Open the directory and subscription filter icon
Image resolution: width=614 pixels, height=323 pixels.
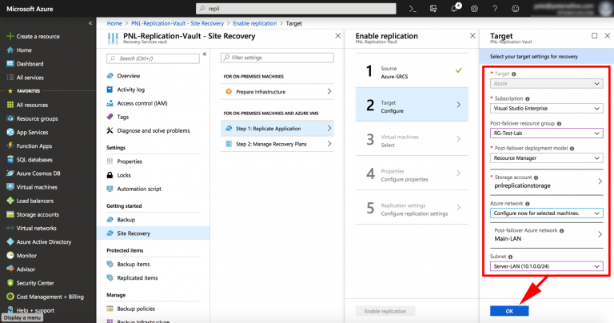(433, 9)
